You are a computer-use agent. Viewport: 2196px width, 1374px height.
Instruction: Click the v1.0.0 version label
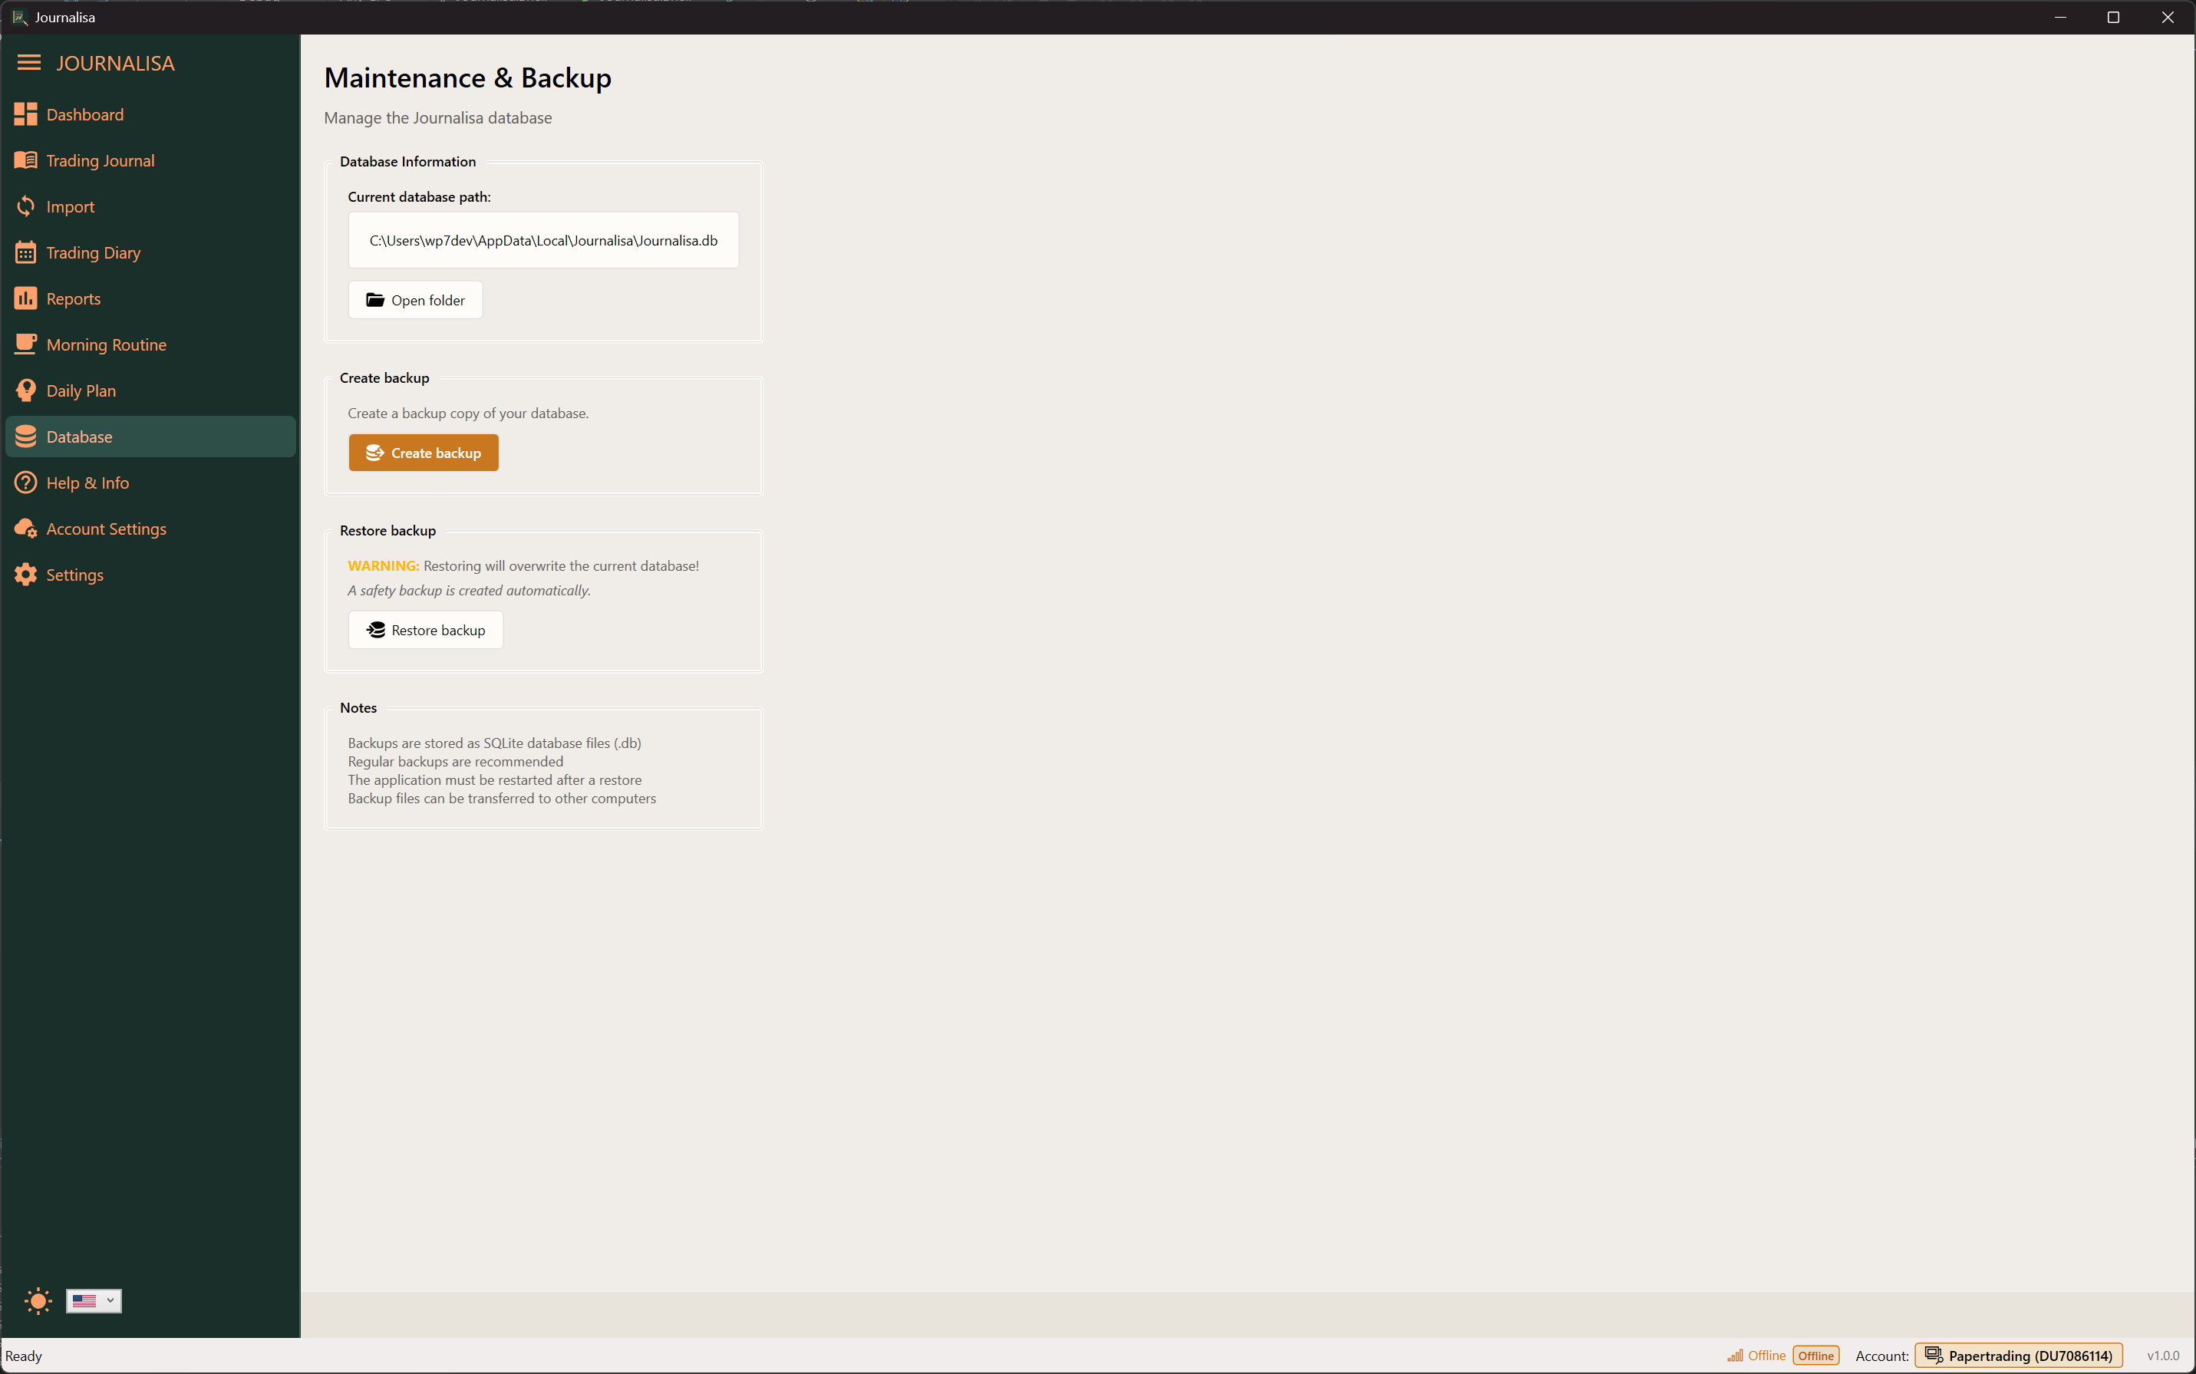click(x=2163, y=1355)
